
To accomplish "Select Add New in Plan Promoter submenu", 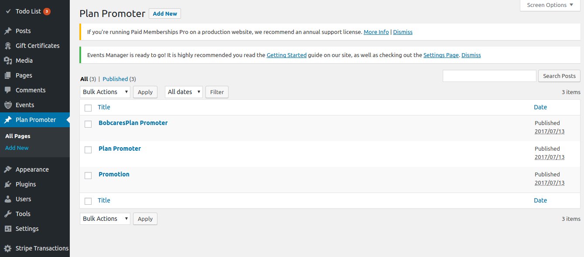I will click(x=17, y=148).
